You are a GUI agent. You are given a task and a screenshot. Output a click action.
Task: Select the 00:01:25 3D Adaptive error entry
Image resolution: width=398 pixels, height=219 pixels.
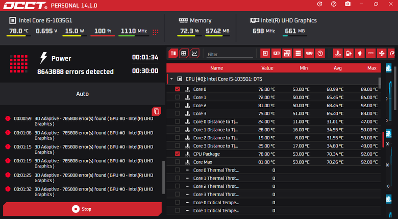[84, 178]
